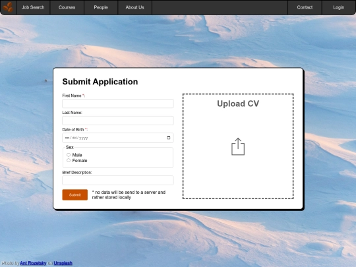Image resolution: width=356 pixels, height=267 pixels.
Task: Select the Female radio button
Action: pos(69,160)
